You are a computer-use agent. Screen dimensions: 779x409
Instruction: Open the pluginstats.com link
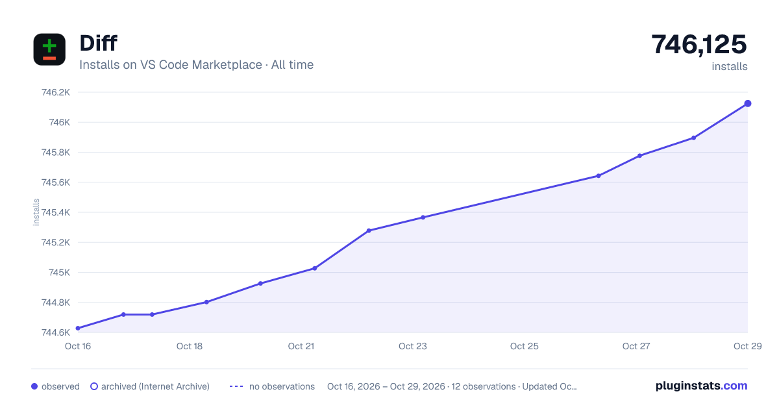[x=701, y=386]
